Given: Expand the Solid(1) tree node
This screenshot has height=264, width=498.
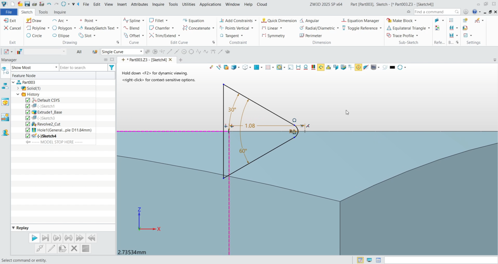Looking at the screenshot, I should tap(18, 88).
